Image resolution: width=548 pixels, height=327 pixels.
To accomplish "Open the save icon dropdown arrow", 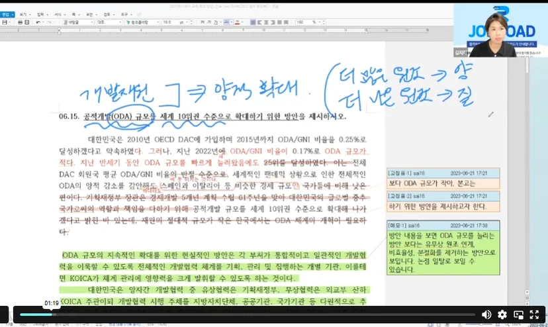I will (9, 22).
